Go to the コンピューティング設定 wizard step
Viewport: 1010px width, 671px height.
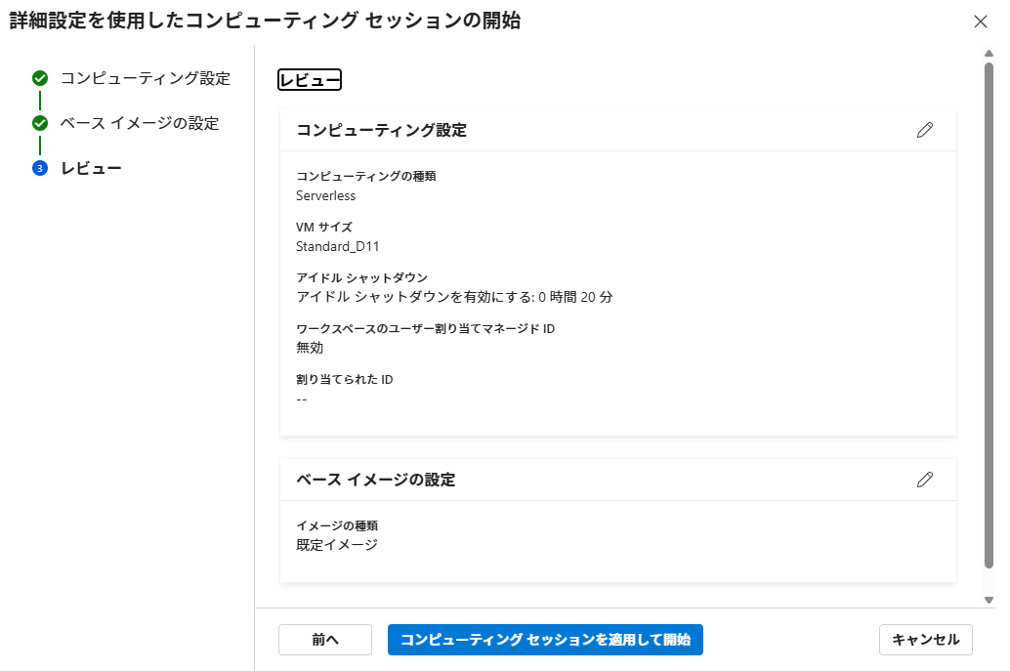146,78
